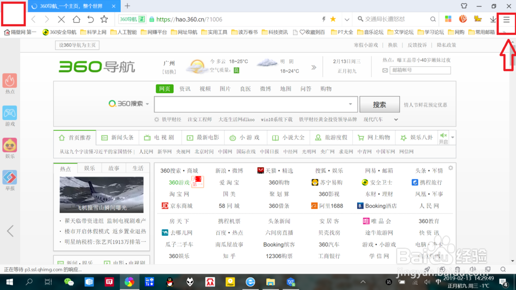
Task: Switch to the 新闻头条 tab
Action: click(118, 138)
